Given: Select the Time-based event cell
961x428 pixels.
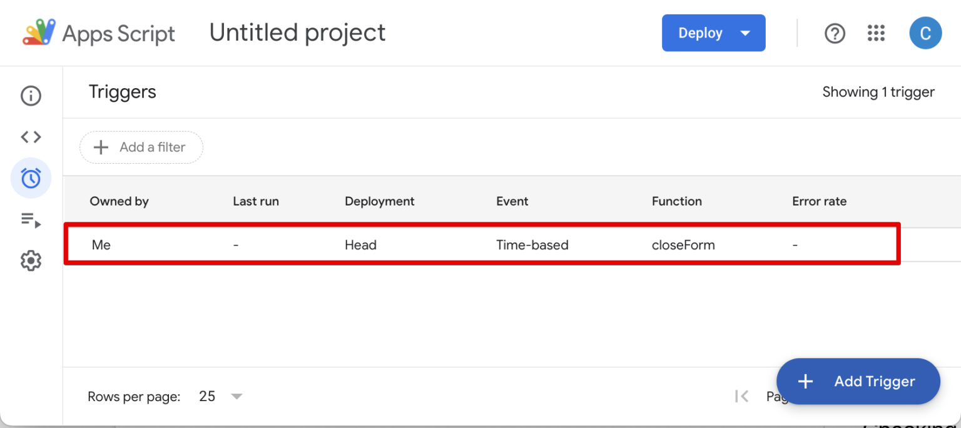Looking at the screenshot, I should [532, 244].
